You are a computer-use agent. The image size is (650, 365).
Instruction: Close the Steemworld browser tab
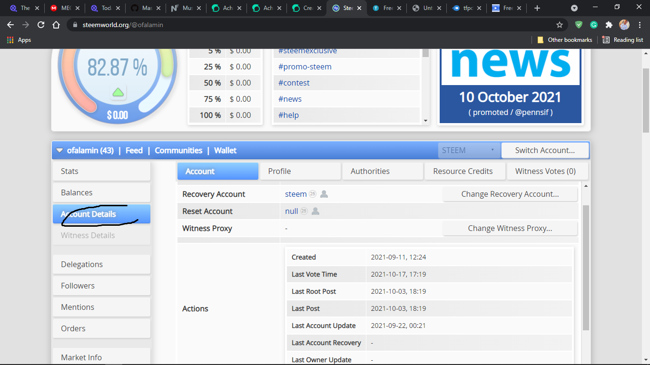click(360, 8)
